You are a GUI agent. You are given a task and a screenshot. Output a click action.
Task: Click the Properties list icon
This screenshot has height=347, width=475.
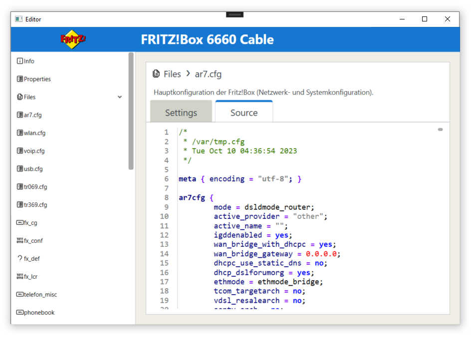coord(19,79)
